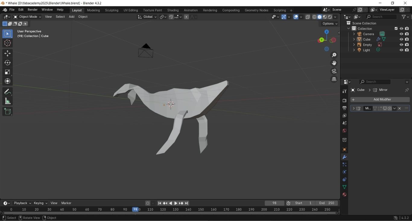Screen dimensions: 412x221
Task: Hide the Empty object in viewport
Action: (x=401, y=45)
